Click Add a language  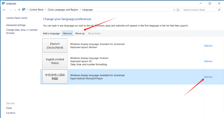tap(51, 33)
